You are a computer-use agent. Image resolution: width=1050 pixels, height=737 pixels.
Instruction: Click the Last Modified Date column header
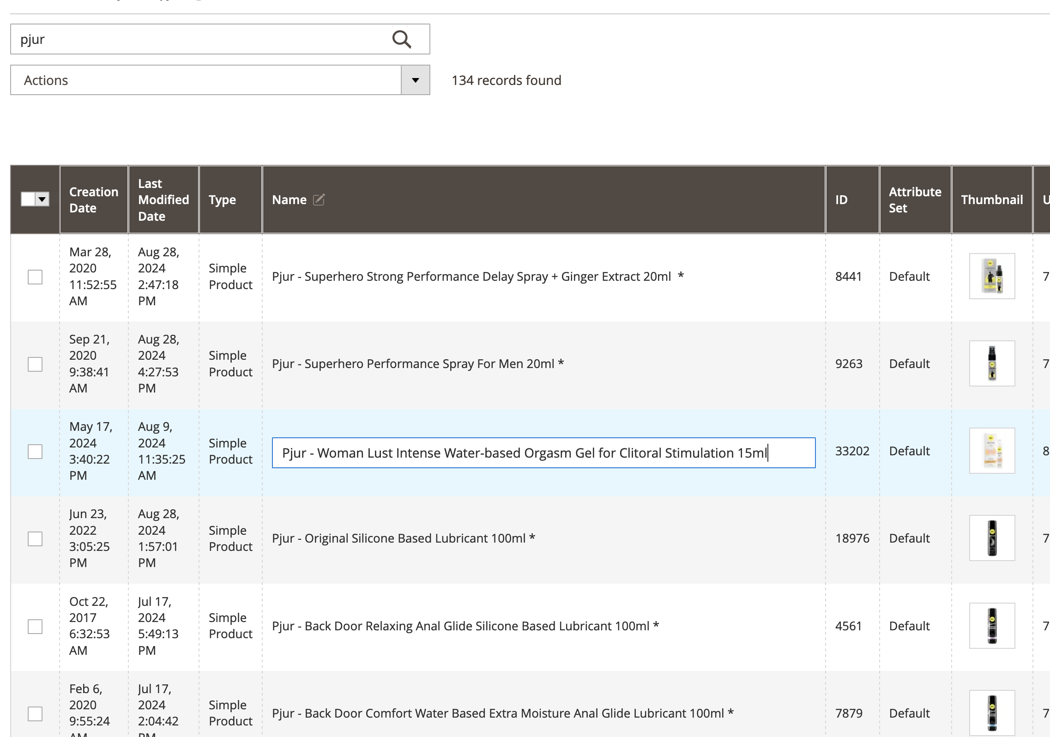coord(163,199)
